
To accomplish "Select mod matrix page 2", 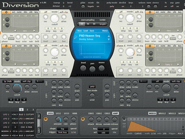I will pyautogui.click(x=27, y=110).
